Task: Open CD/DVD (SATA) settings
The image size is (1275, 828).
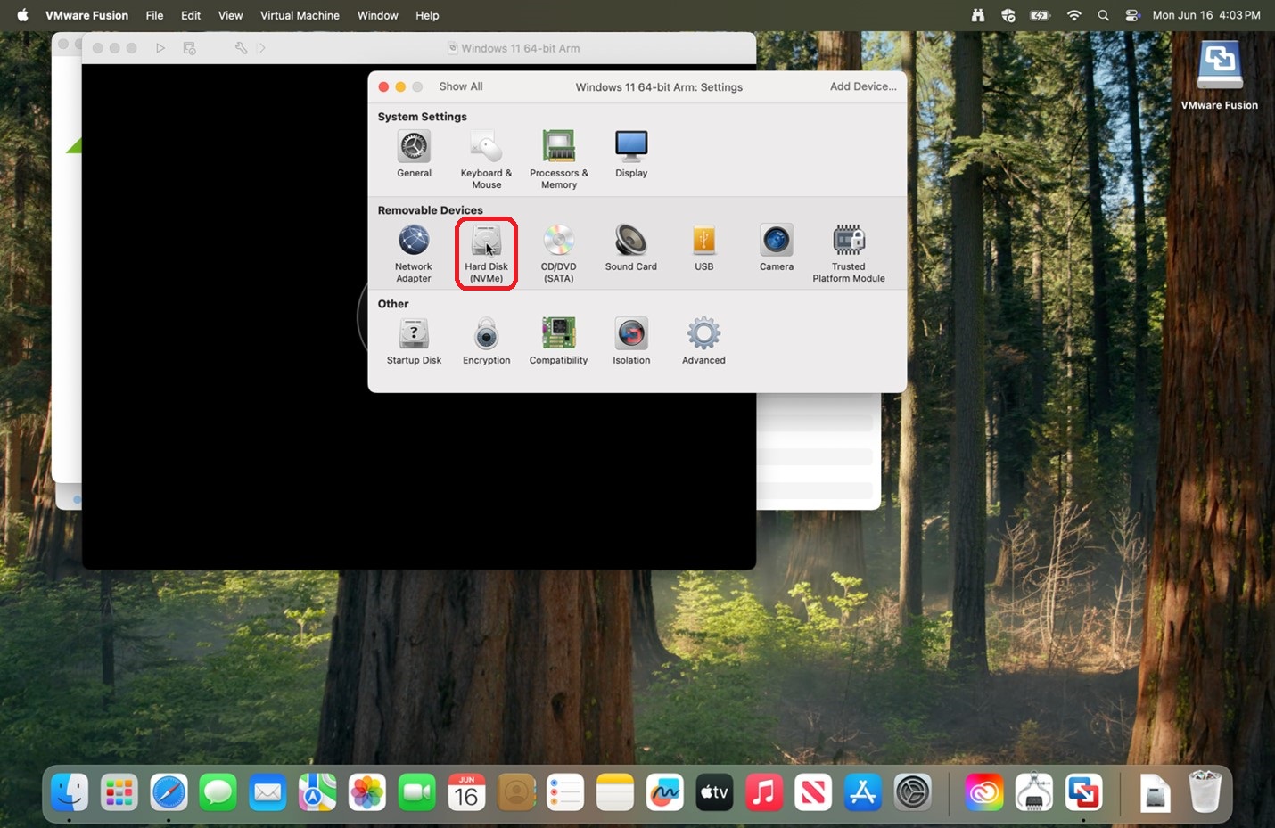Action: 559,253
